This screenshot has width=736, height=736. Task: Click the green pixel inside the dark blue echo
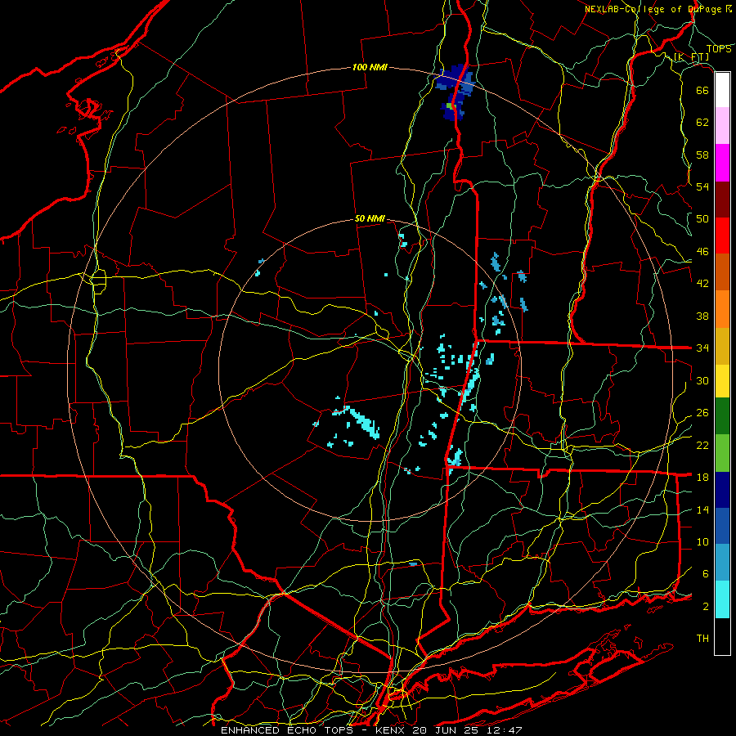point(451,106)
